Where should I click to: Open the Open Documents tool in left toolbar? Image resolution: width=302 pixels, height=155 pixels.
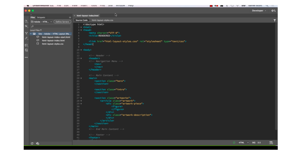[x=26, y=21]
